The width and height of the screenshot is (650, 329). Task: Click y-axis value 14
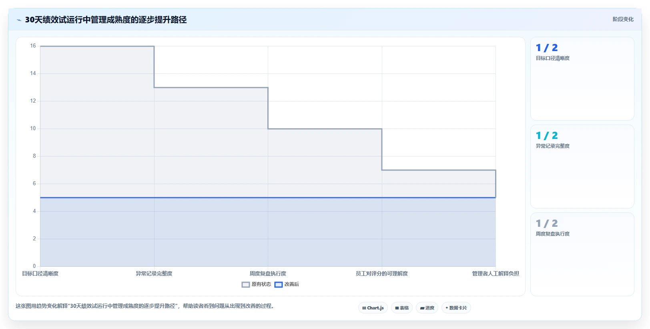tap(33, 73)
